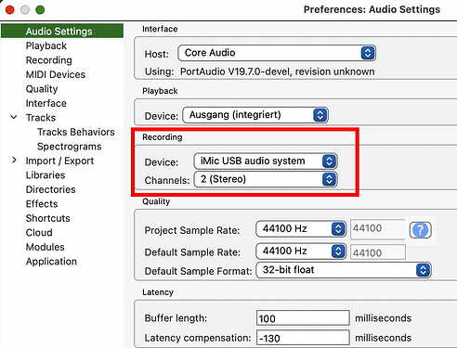The height and width of the screenshot is (348, 457).
Task: Open Playback Device dropdown Ausgang (integriert)
Action: point(255,115)
